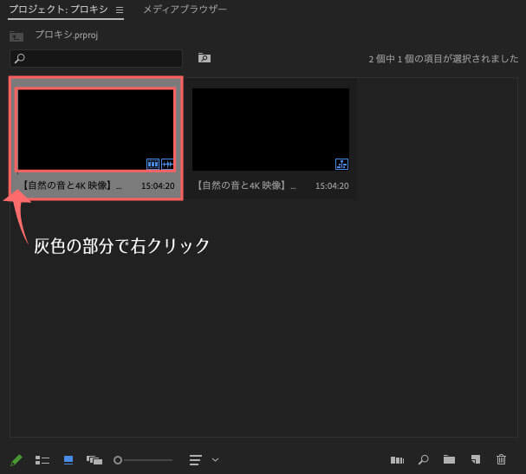Open the Project panel hamburger menu
This screenshot has height=474, width=526.
point(120,10)
